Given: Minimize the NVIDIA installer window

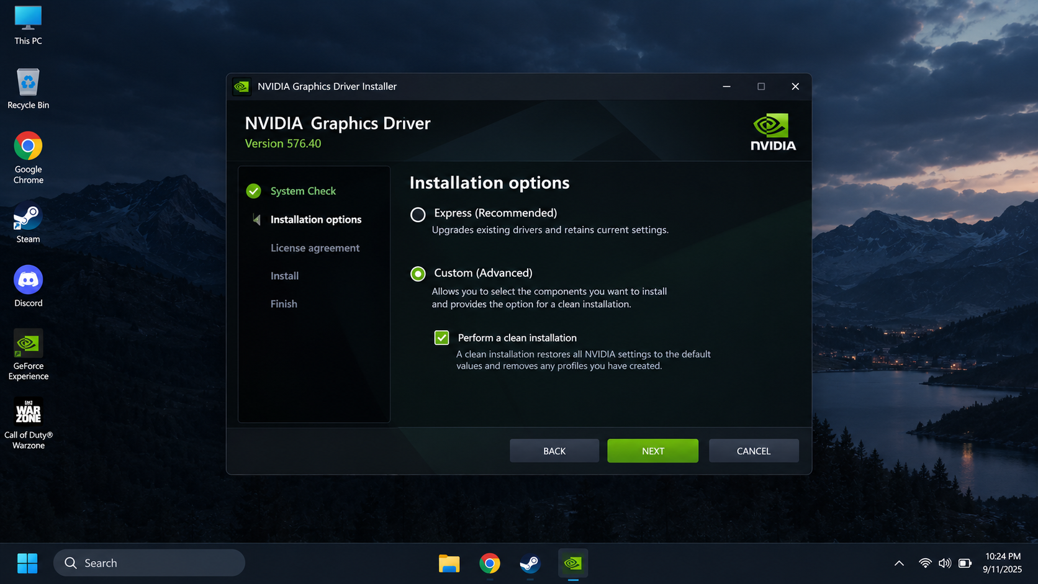Looking at the screenshot, I should (x=726, y=86).
